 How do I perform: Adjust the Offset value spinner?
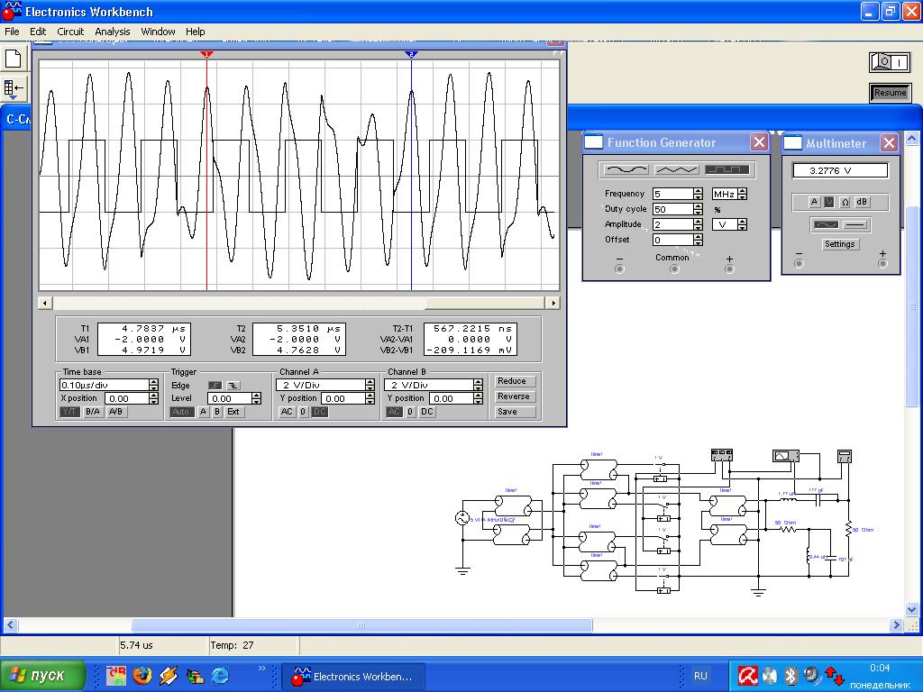click(x=699, y=240)
